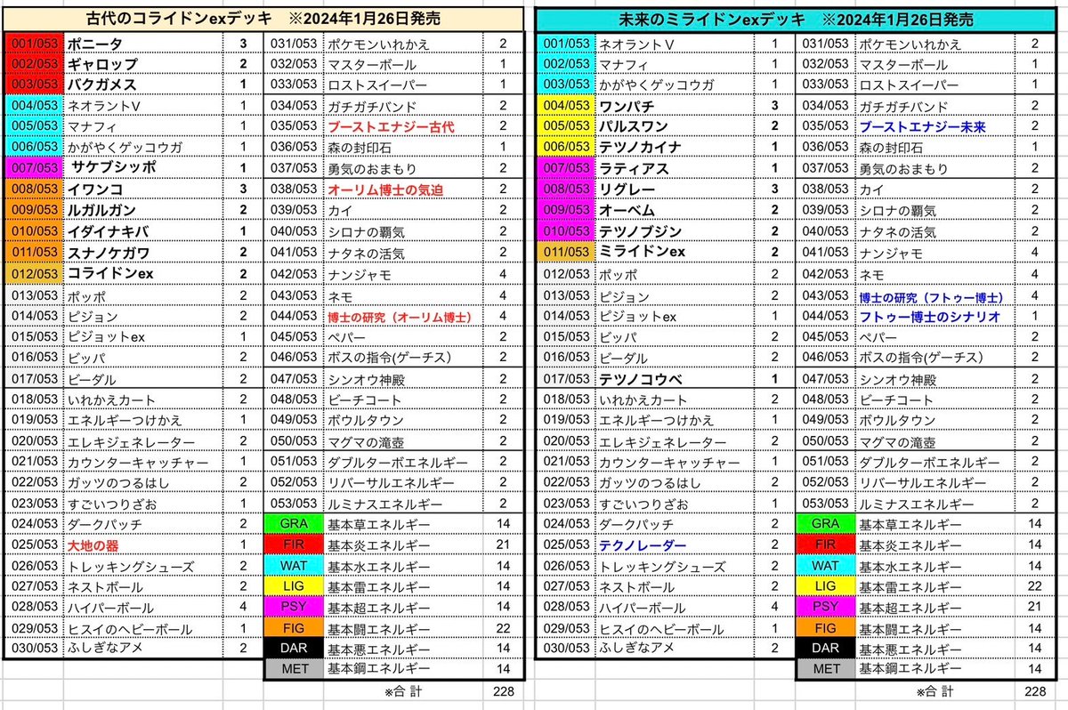The height and width of the screenshot is (710, 1068).
Task: Click the orange FIG cell in コライドン deck
Action: pyautogui.click(x=293, y=629)
